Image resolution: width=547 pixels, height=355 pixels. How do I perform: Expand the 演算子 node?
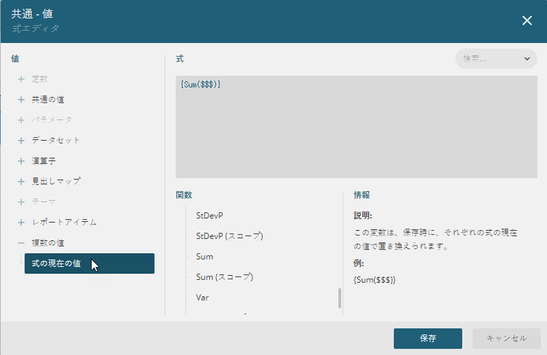(21, 161)
